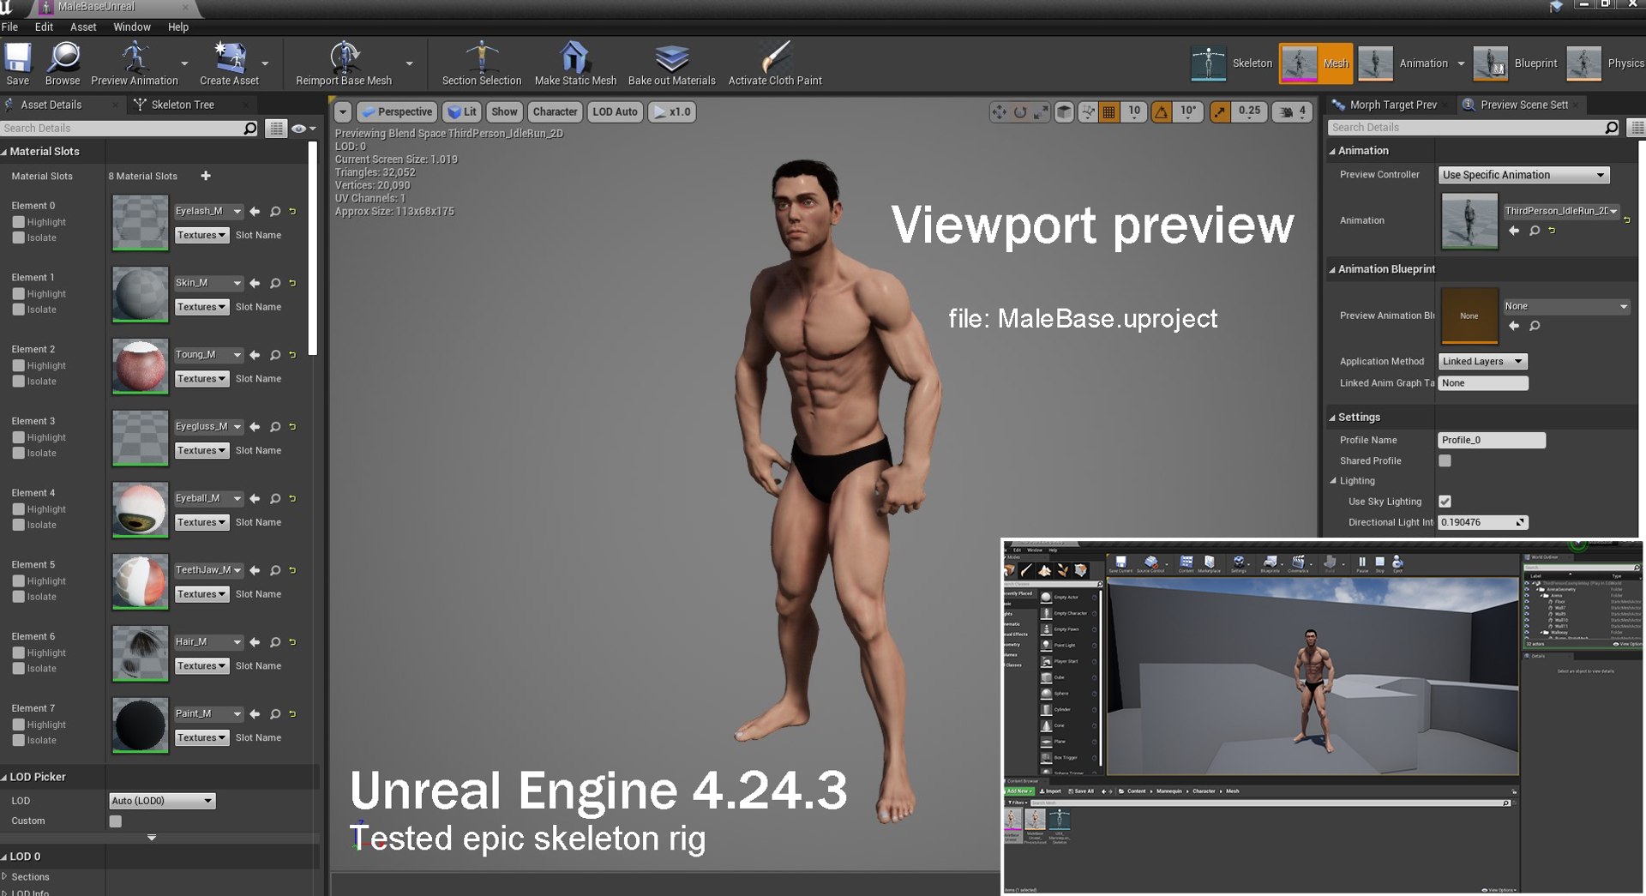Open the Application Method Linked Layers dropdown
Image resolution: width=1646 pixels, height=896 pixels.
(x=1482, y=361)
